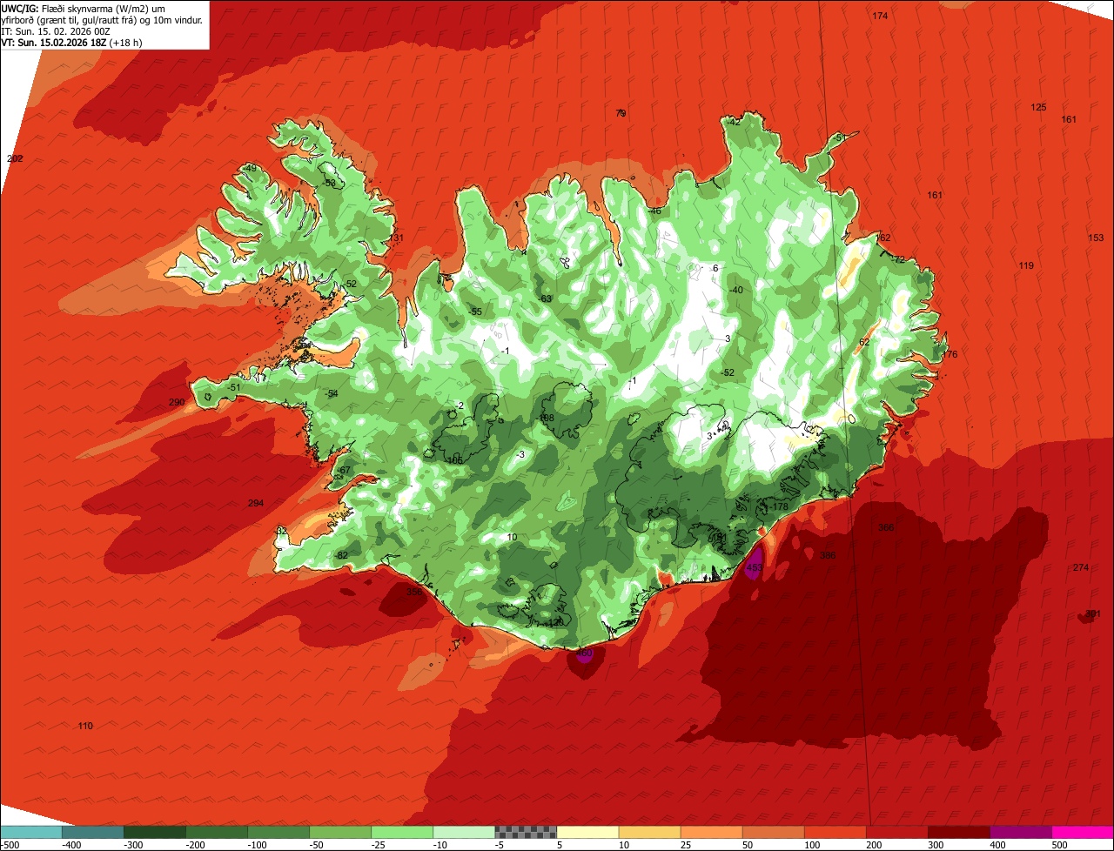Click the legend swatch between 50 and 100
Screen dimensions: 1114x851
pyautogui.click(x=773, y=832)
